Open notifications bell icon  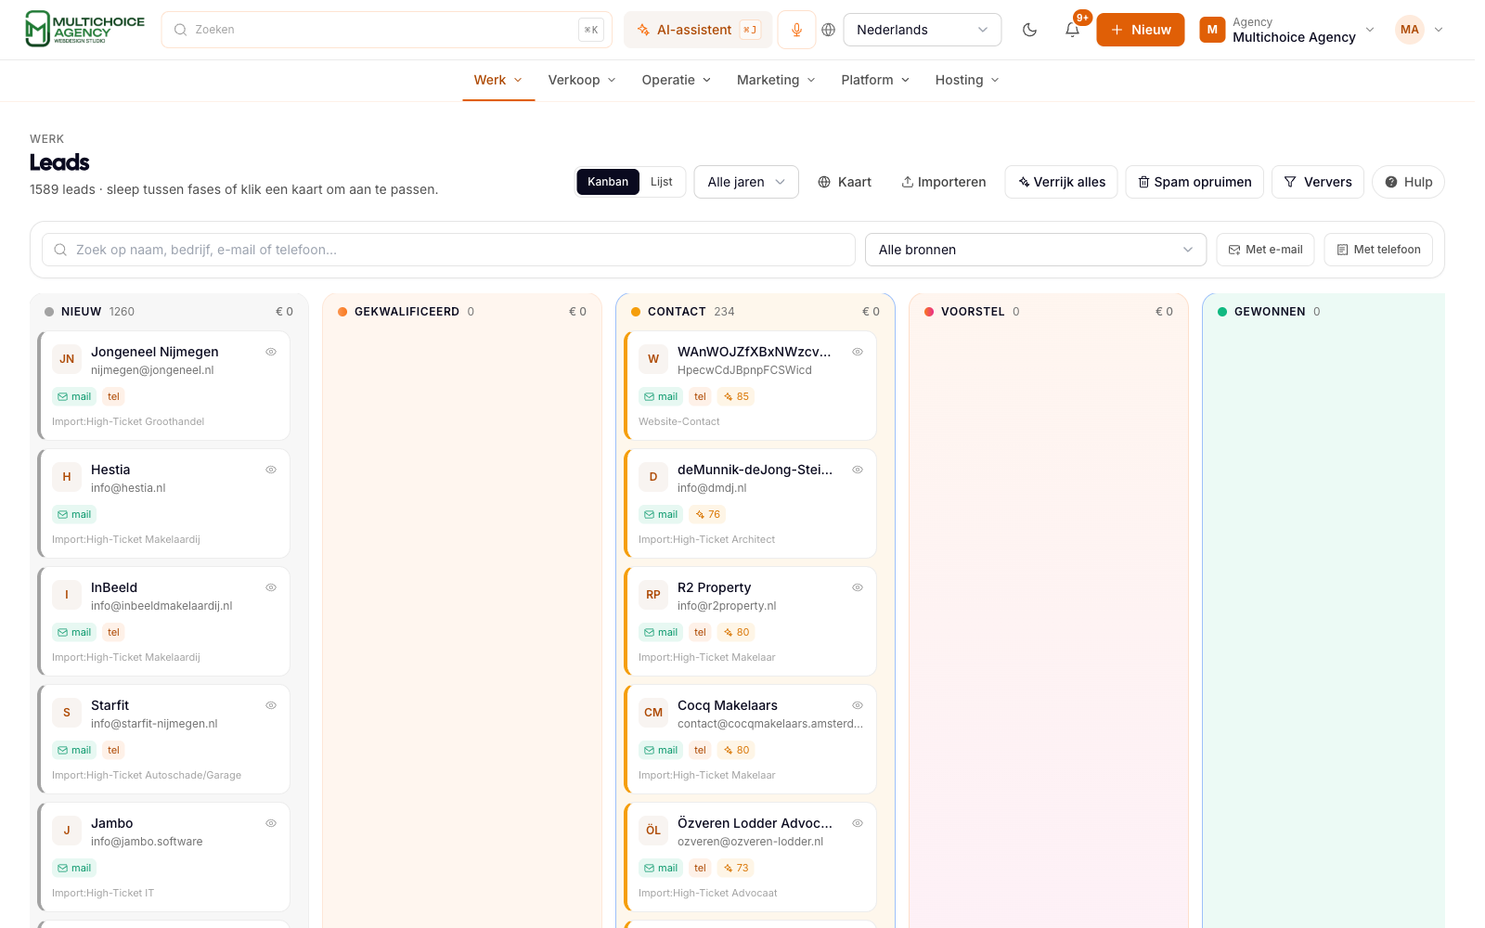coord(1072,30)
